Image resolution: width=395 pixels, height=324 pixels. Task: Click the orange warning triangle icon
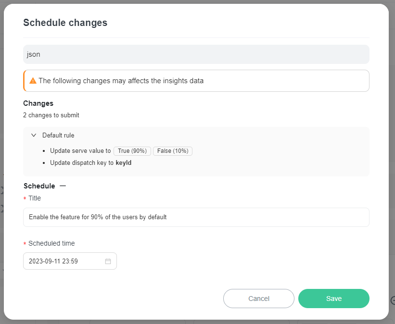click(x=33, y=81)
